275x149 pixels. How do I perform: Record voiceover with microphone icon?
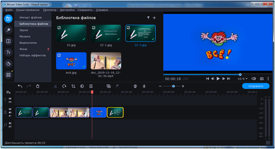point(144,86)
